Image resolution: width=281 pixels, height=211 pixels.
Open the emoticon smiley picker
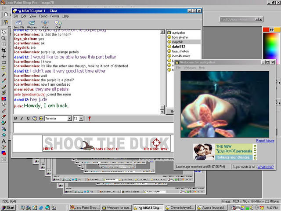35,118
